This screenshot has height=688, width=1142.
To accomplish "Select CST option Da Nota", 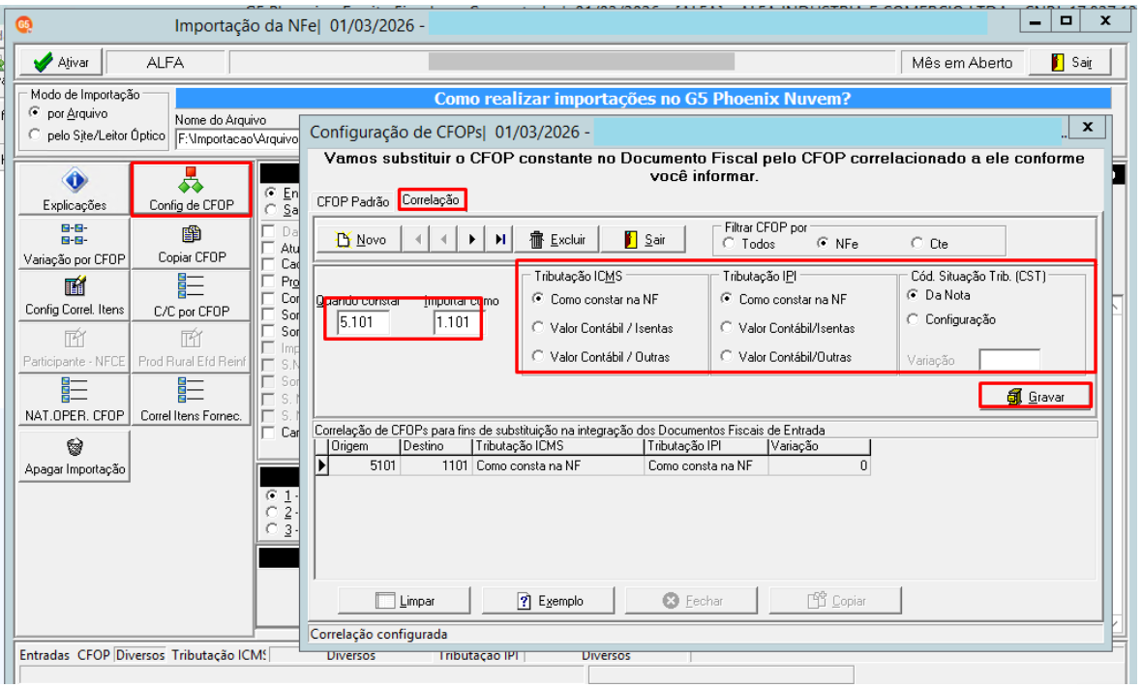I will tap(939, 295).
